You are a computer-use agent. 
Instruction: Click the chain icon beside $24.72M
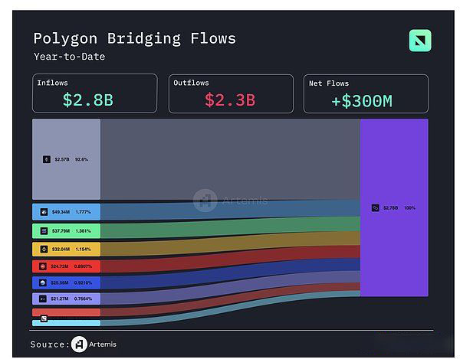(44, 266)
